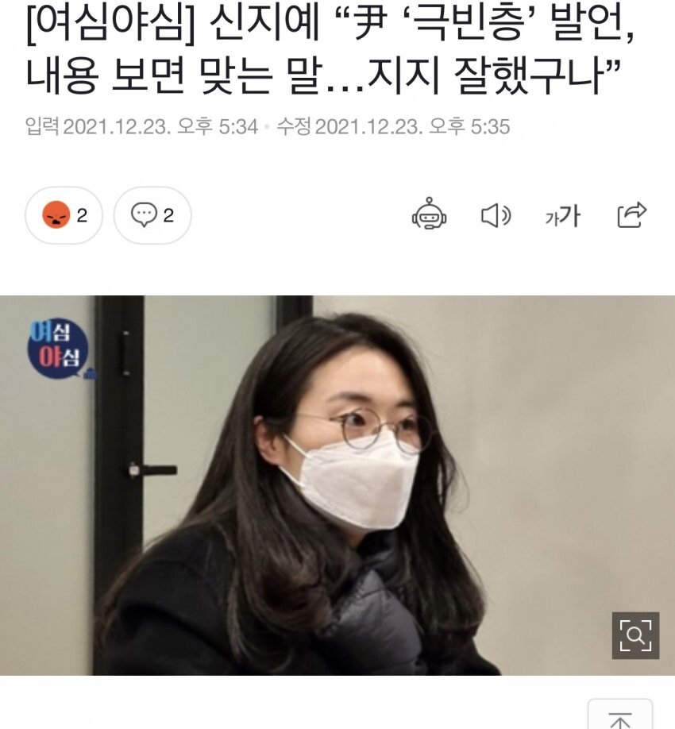
Task: Open the robot AI summary icon
Action: (x=429, y=214)
